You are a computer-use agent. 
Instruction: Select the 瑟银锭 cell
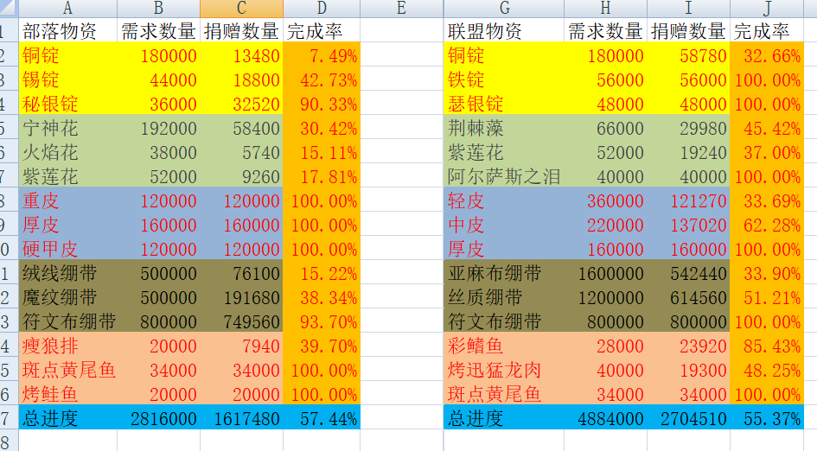(476, 105)
